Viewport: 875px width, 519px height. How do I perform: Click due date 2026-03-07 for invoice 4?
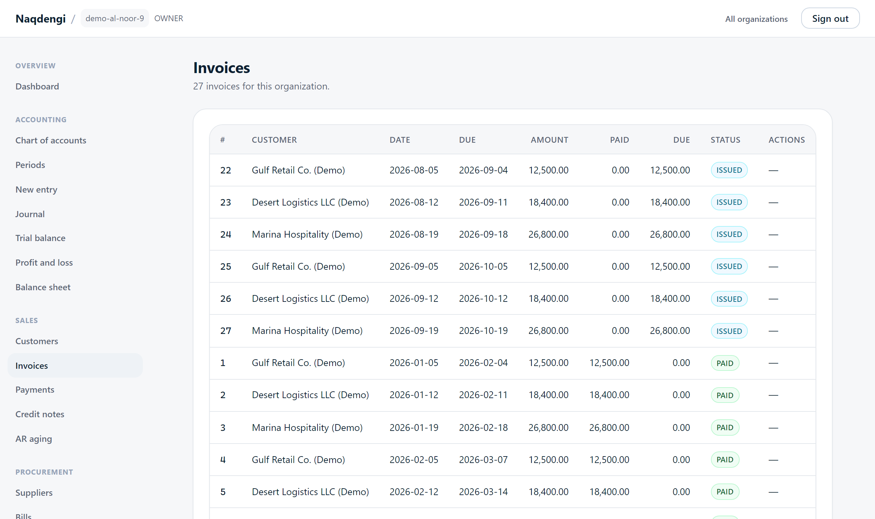click(x=483, y=460)
